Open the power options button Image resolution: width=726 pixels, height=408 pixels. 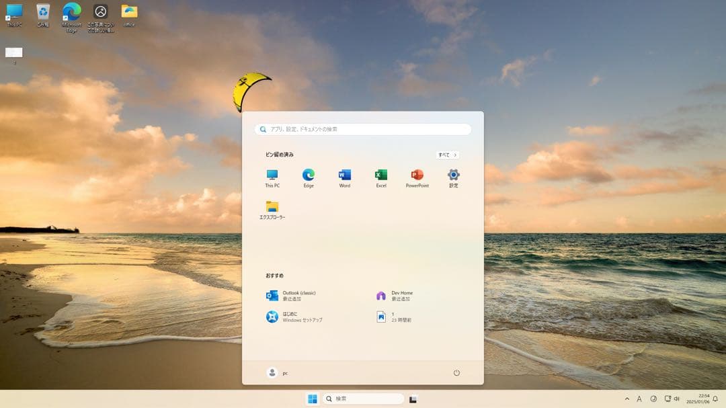(456, 372)
